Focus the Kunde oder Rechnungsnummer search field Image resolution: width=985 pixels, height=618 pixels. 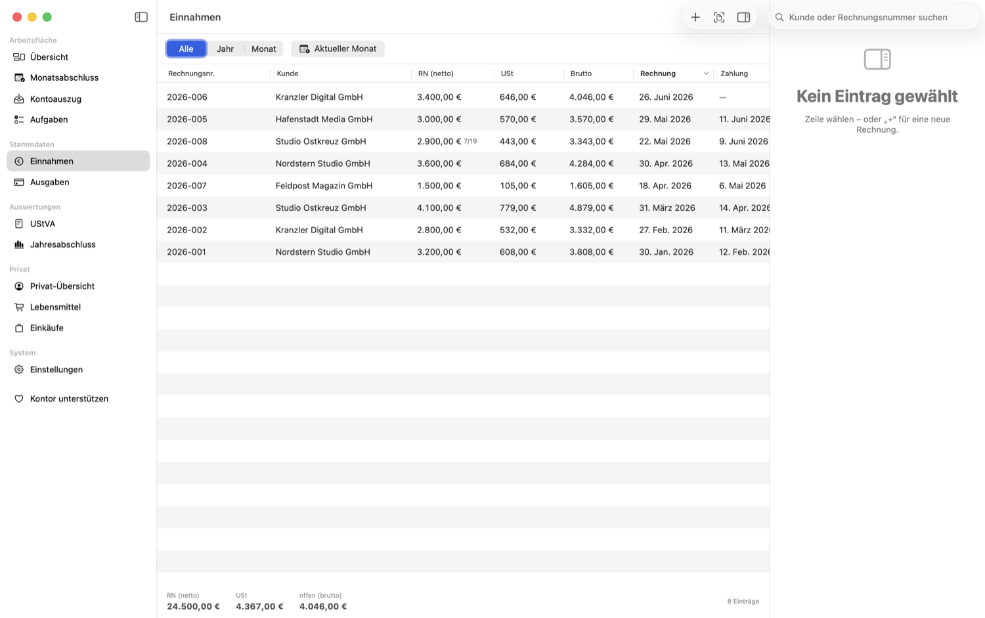click(x=875, y=17)
